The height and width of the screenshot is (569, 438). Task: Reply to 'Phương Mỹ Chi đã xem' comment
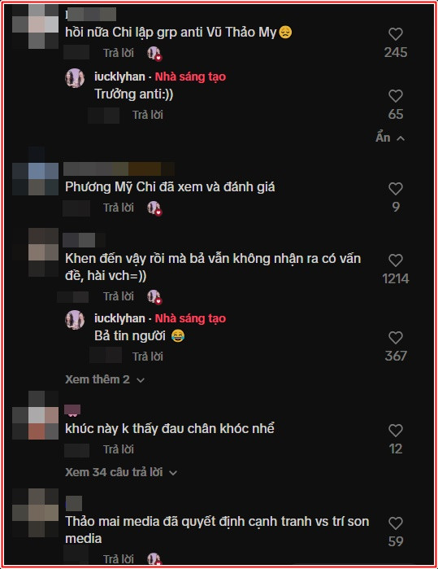click(119, 208)
